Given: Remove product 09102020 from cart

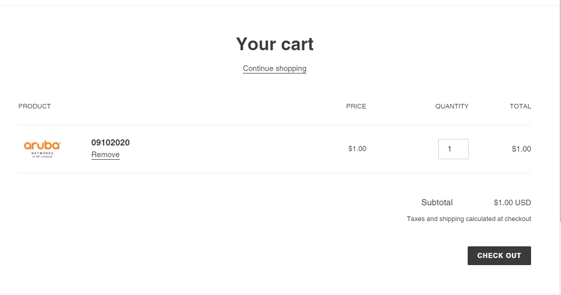Looking at the screenshot, I should (105, 155).
